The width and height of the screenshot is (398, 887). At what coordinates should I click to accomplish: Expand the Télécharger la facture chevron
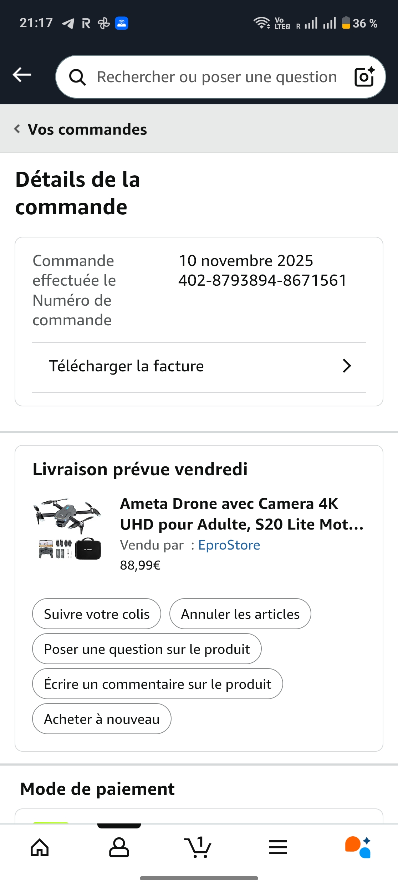[x=347, y=366]
